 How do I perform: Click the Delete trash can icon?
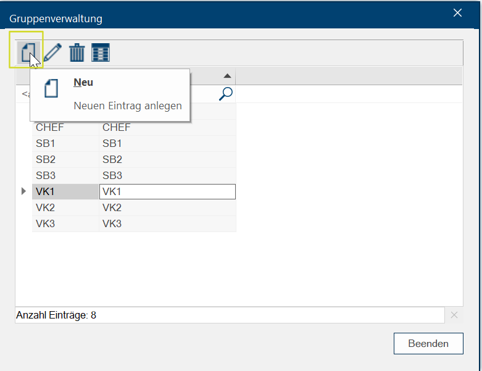(x=77, y=52)
